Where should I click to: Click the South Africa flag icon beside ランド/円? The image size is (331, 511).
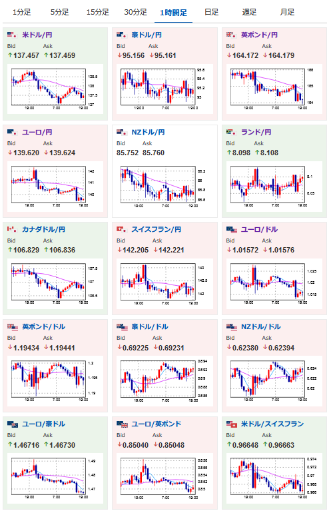231,132
